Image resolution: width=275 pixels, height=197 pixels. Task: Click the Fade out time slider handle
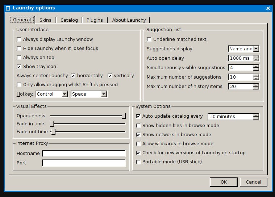tap(53, 131)
